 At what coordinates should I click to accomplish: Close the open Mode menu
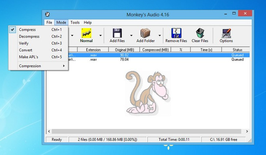(61, 22)
